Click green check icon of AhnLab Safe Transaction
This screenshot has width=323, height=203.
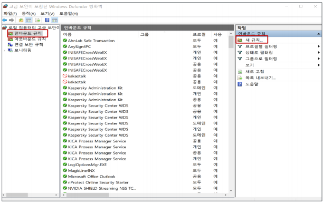[65, 41]
